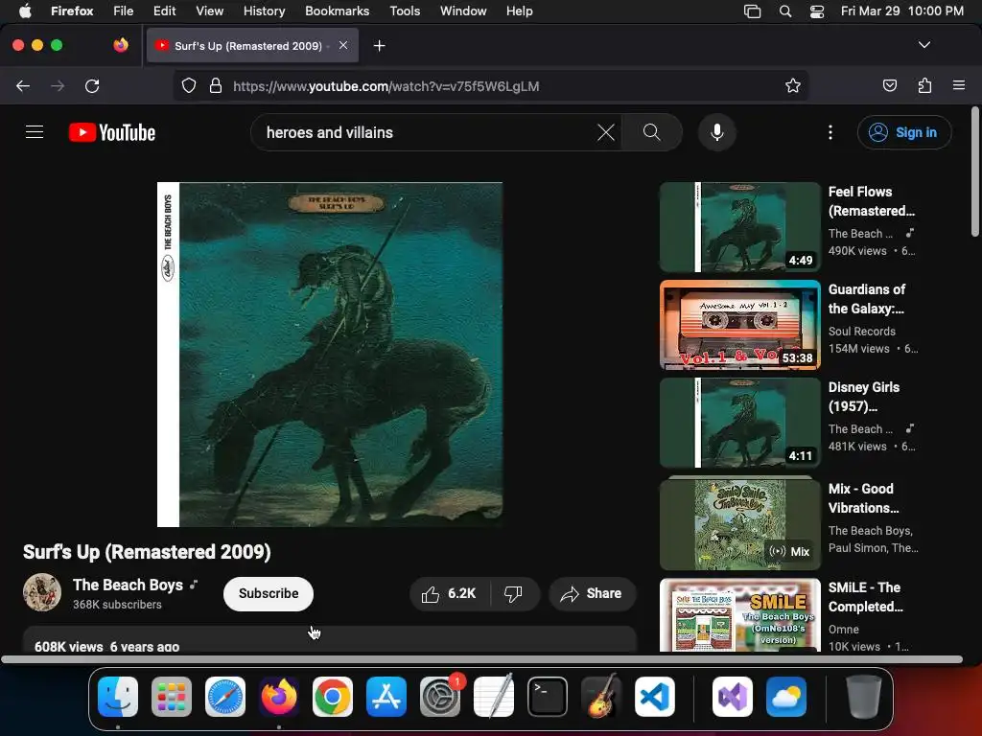Click the magnifier search button
This screenshot has height=736, width=982.
coord(652,132)
